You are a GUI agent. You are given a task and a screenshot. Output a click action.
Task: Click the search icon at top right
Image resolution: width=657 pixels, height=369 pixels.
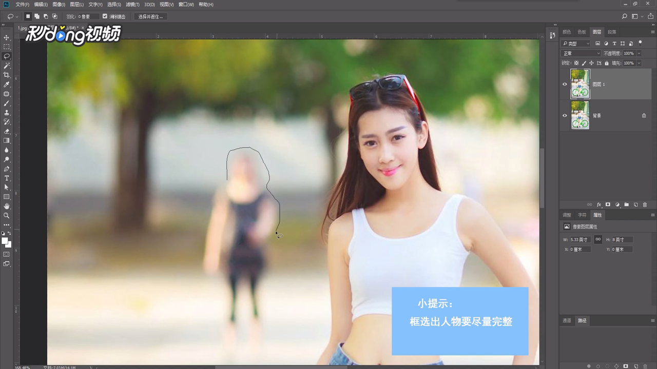click(x=624, y=16)
